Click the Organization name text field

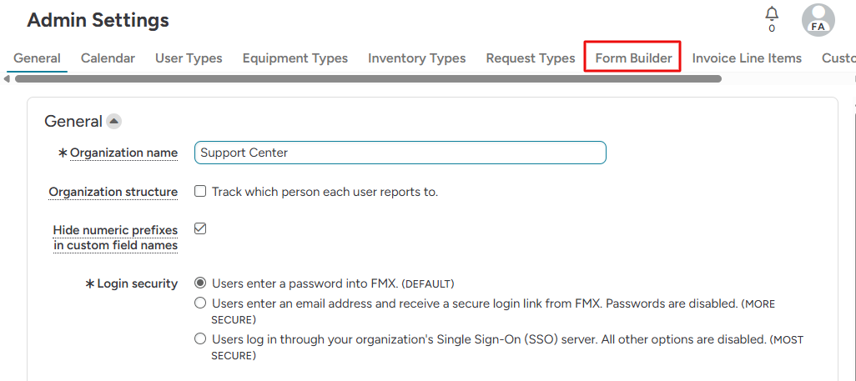coord(400,153)
